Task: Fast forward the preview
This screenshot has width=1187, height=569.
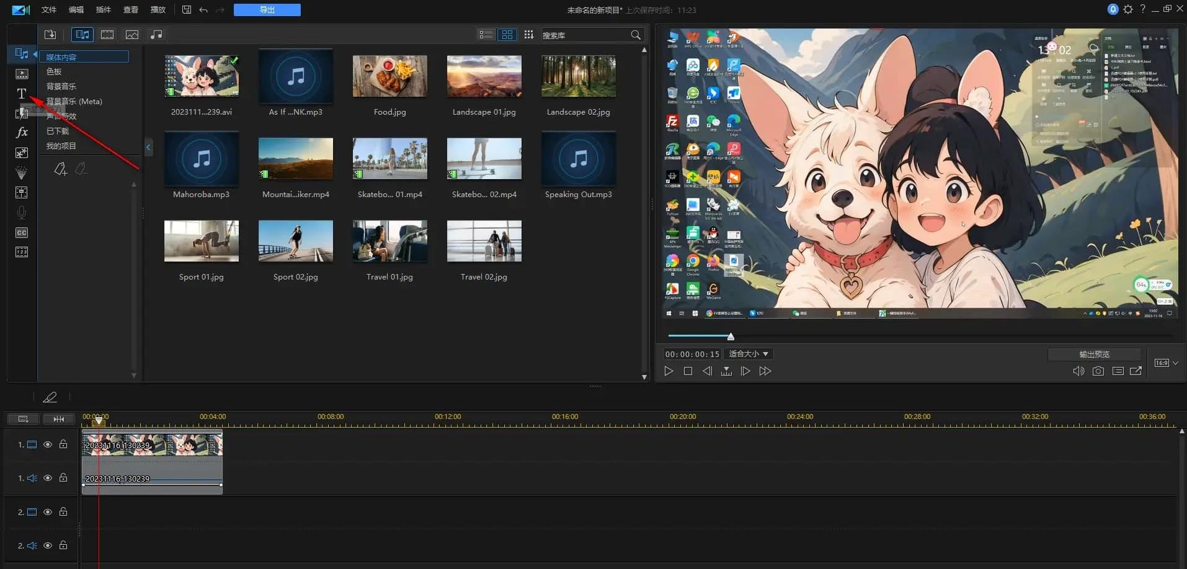Action: click(x=765, y=371)
